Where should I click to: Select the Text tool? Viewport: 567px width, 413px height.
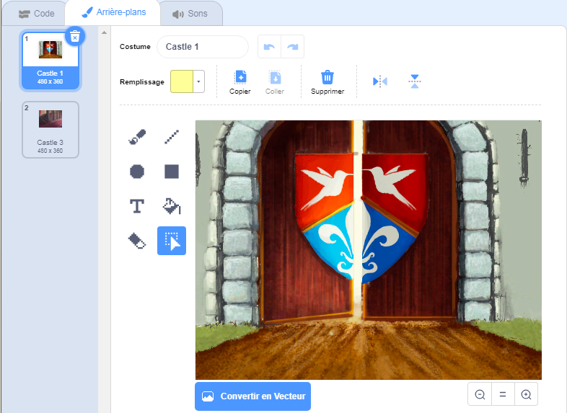point(137,207)
